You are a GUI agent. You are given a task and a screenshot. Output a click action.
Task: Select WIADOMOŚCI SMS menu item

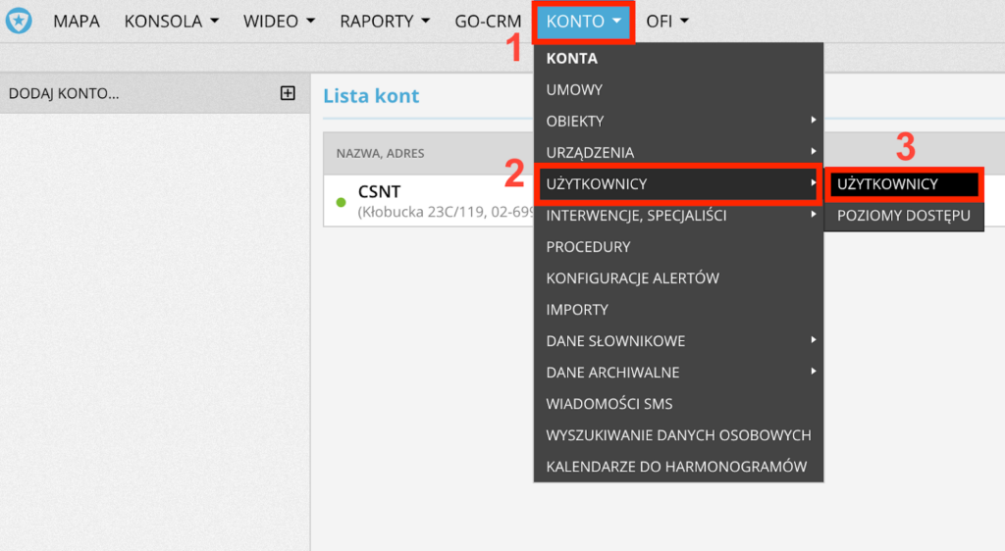608,404
